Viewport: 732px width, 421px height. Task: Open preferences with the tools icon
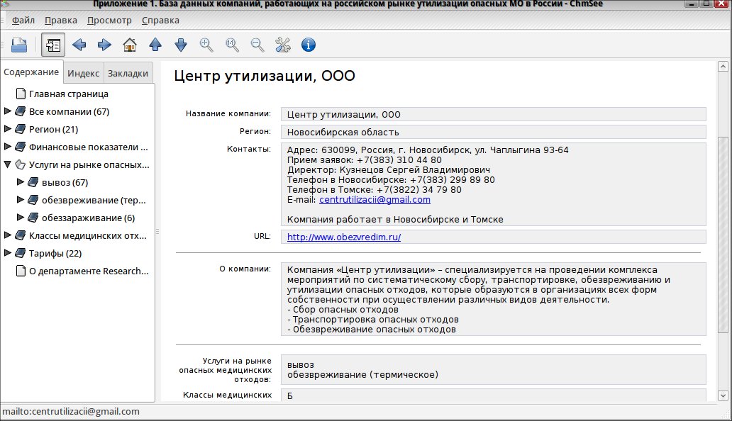click(x=282, y=45)
